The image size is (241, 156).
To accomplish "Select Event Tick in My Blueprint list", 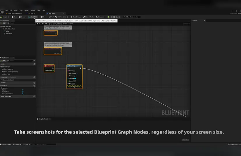I will 6,74.
